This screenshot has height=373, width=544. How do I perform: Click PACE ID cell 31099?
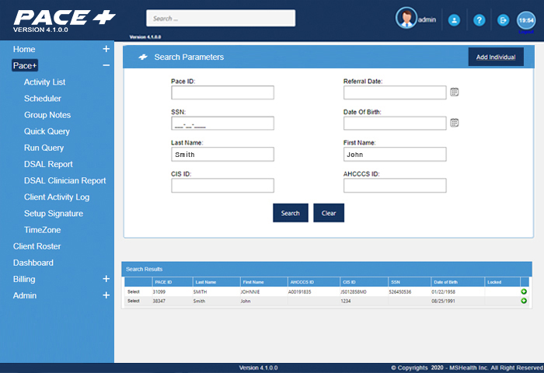pos(159,292)
